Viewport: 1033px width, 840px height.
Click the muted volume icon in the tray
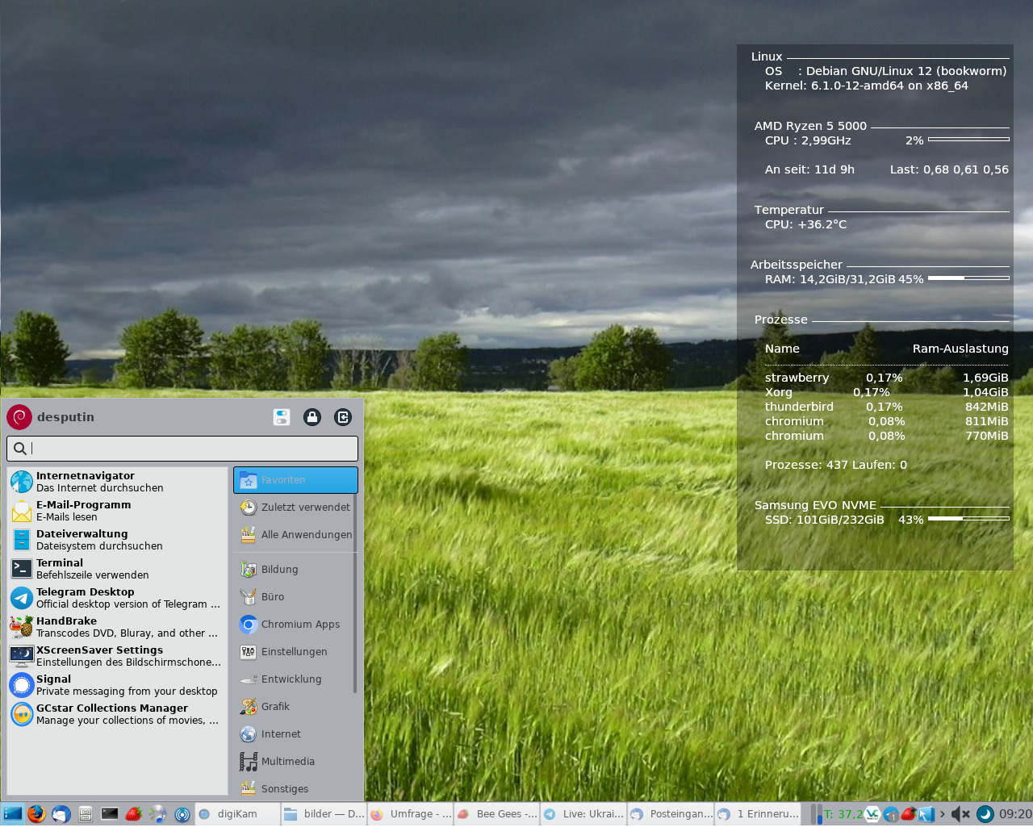pyautogui.click(x=960, y=814)
